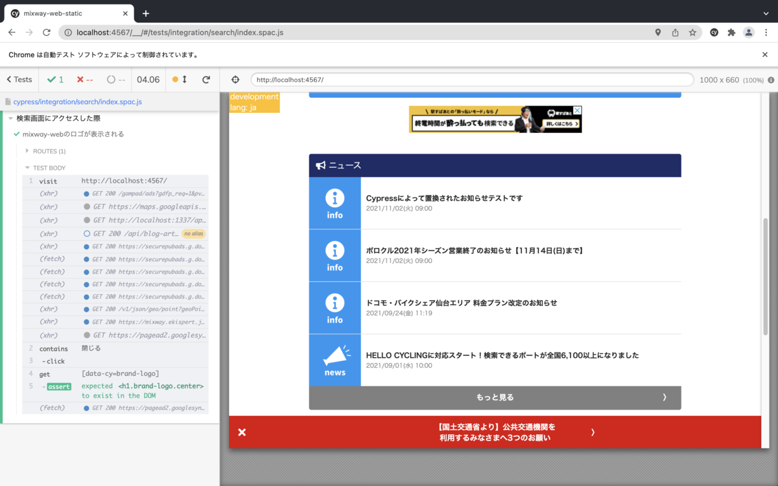Select xhr GET localhost:1337 row

point(115,220)
